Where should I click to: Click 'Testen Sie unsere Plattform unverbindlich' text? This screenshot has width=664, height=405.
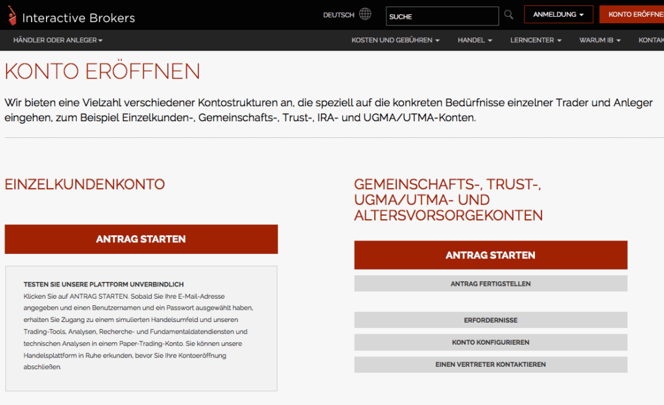(104, 284)
